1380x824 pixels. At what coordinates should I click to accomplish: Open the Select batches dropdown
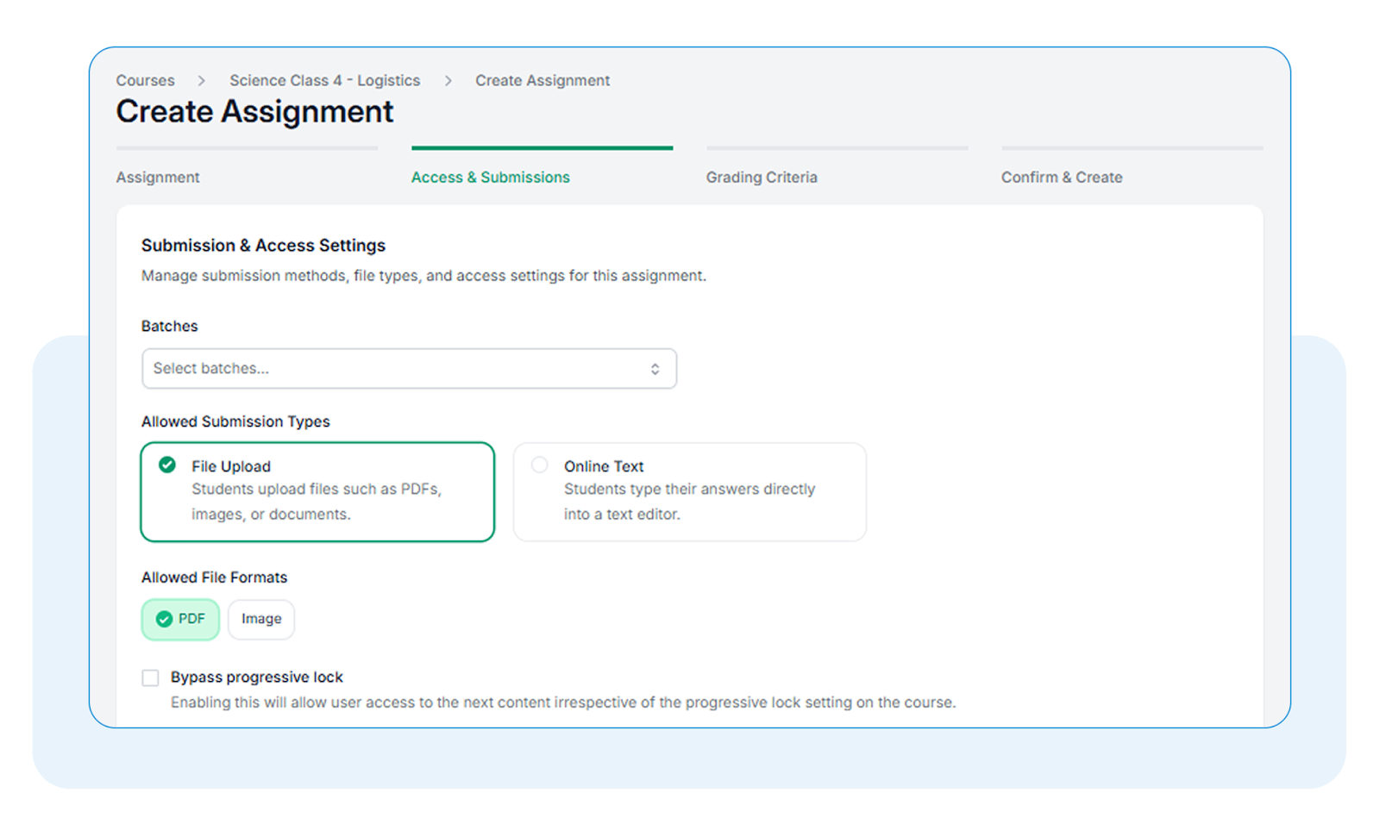tap(409, 369)
